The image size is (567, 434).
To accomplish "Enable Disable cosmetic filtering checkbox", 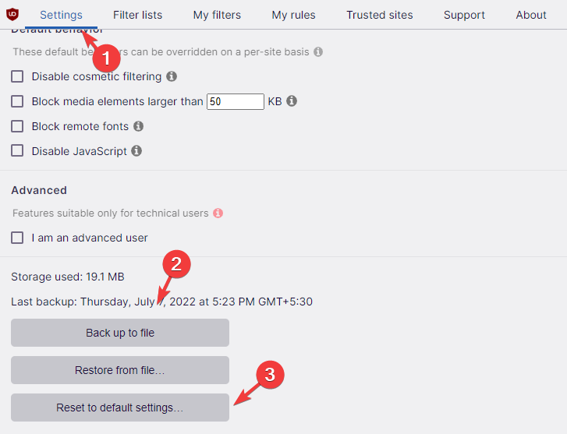I will [x=17, y=76].
